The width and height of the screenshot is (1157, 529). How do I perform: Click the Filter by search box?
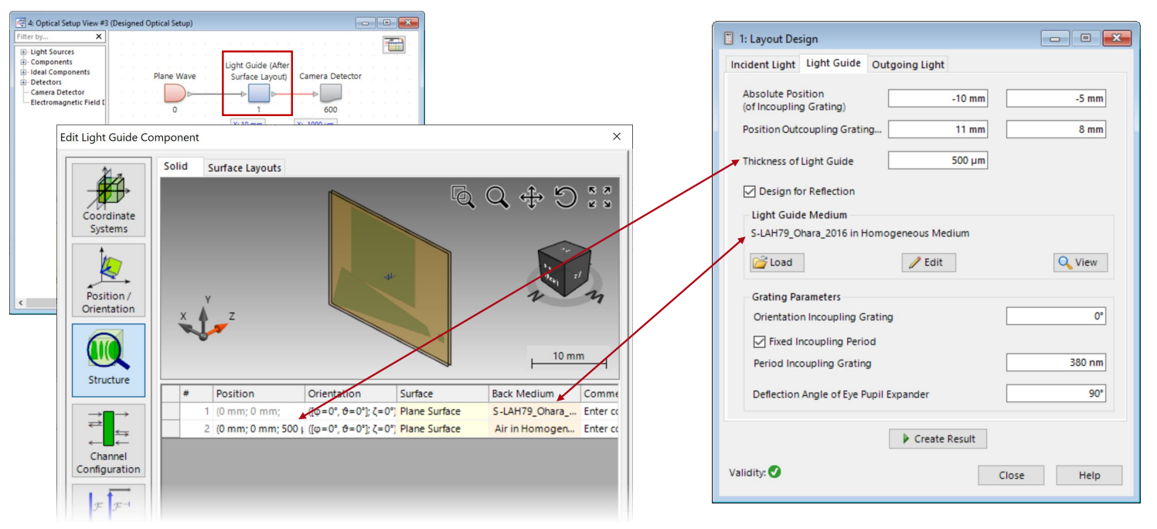coord(54,36)
